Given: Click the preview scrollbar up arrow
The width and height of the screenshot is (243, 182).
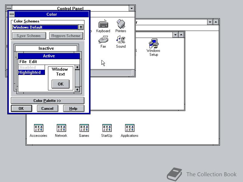Looking at the screenshot, I should (77, 67).
